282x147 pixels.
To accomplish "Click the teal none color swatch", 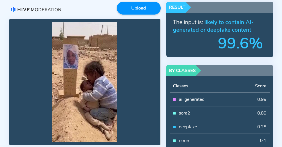I will [x=174, y=141].
